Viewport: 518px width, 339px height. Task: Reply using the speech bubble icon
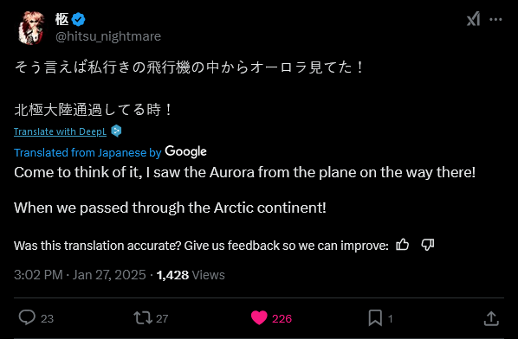(27, 318)
